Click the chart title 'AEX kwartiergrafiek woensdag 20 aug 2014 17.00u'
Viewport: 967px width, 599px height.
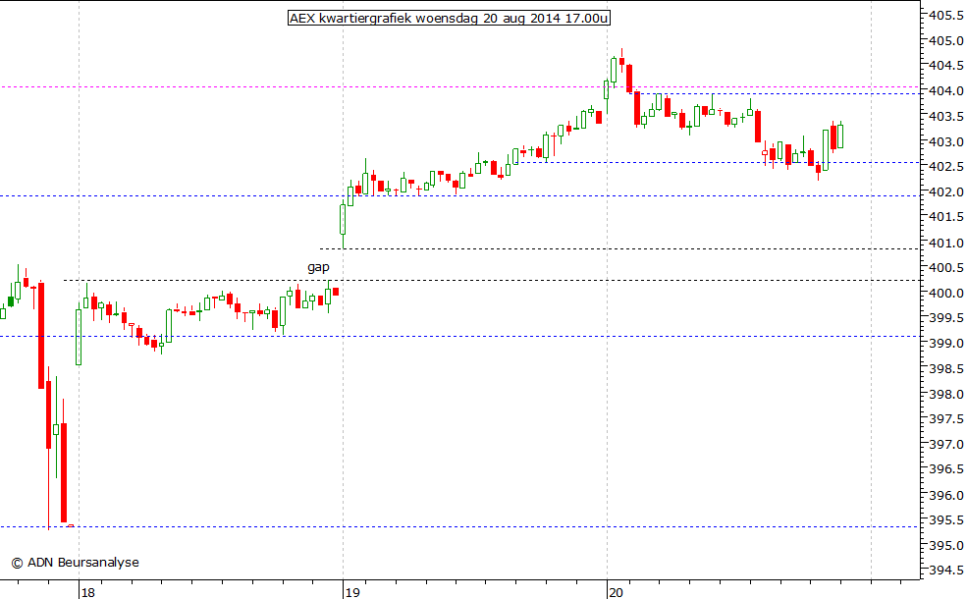click(449, 18)
